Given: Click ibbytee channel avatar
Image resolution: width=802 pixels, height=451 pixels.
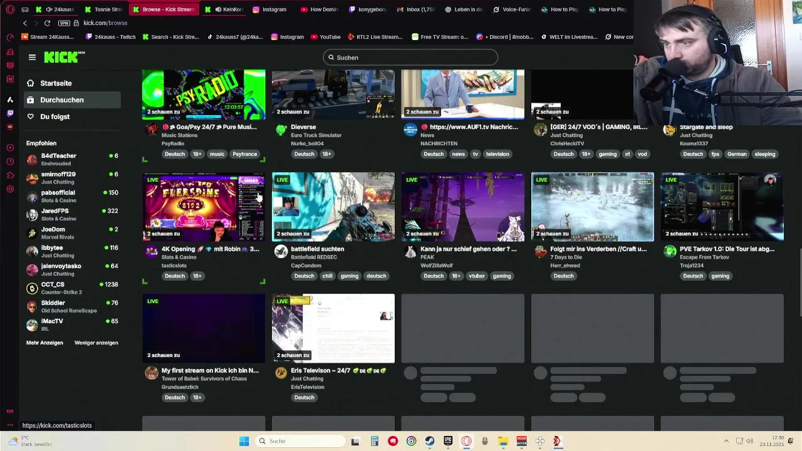Looking at the screenshot, I should pos(32,251).
